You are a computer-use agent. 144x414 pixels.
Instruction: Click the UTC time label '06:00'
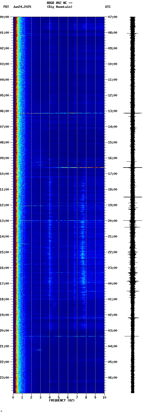112,377
